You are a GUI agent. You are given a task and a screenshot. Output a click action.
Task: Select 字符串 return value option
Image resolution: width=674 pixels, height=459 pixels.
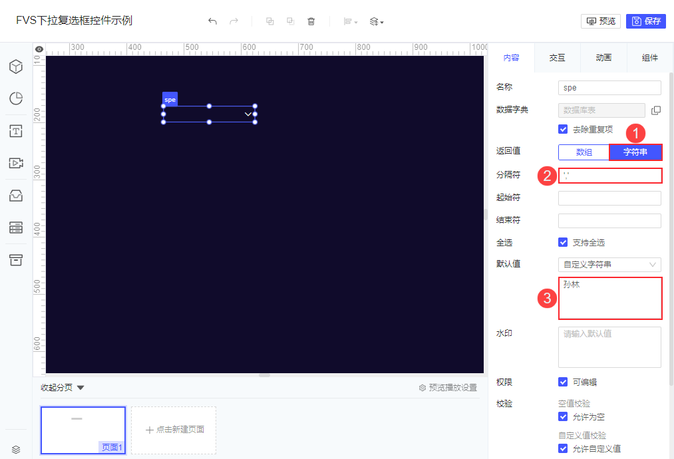(x=635, y=152)
